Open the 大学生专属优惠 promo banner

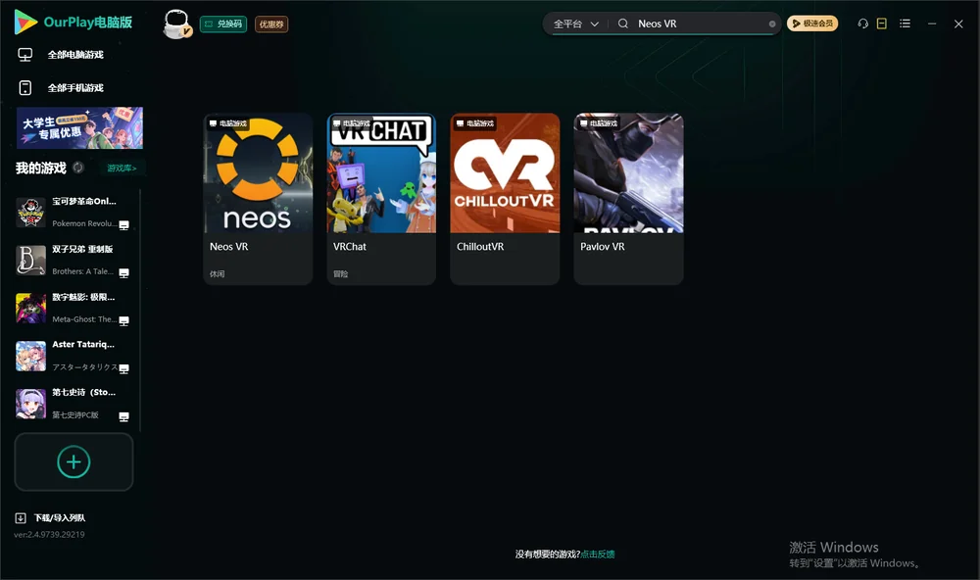click(x=79, y=128)
